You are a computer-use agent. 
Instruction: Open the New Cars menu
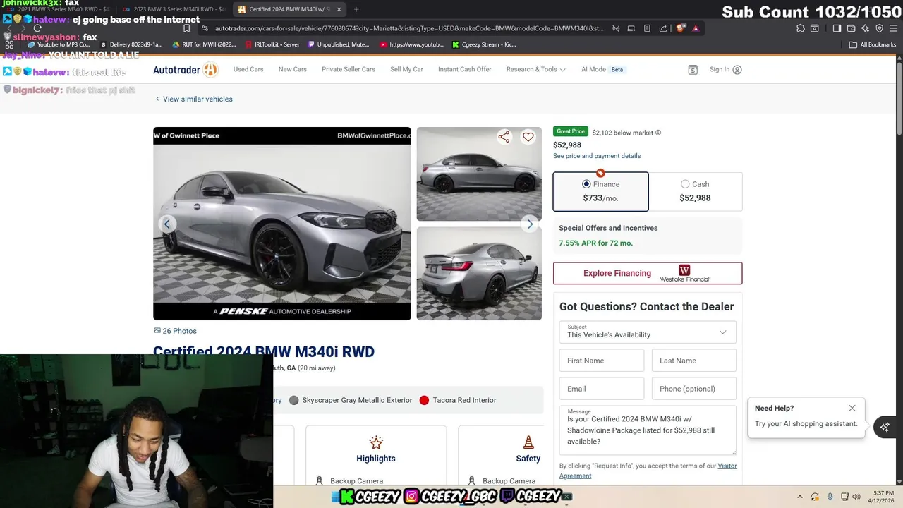[x=293, y=70]
